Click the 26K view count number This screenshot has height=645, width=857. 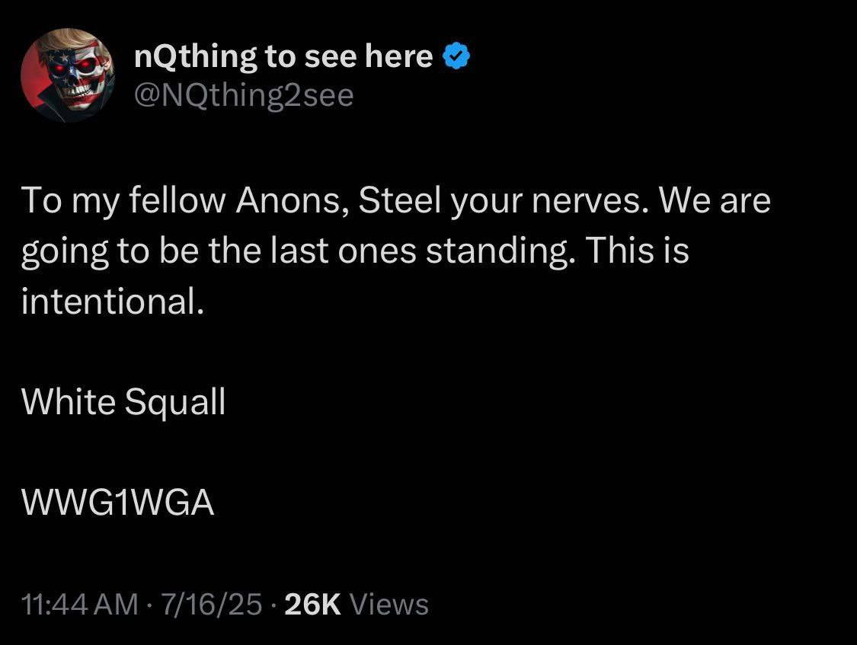click(311, 605)
